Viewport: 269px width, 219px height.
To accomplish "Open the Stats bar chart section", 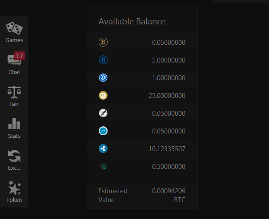I will click(14, 128).
